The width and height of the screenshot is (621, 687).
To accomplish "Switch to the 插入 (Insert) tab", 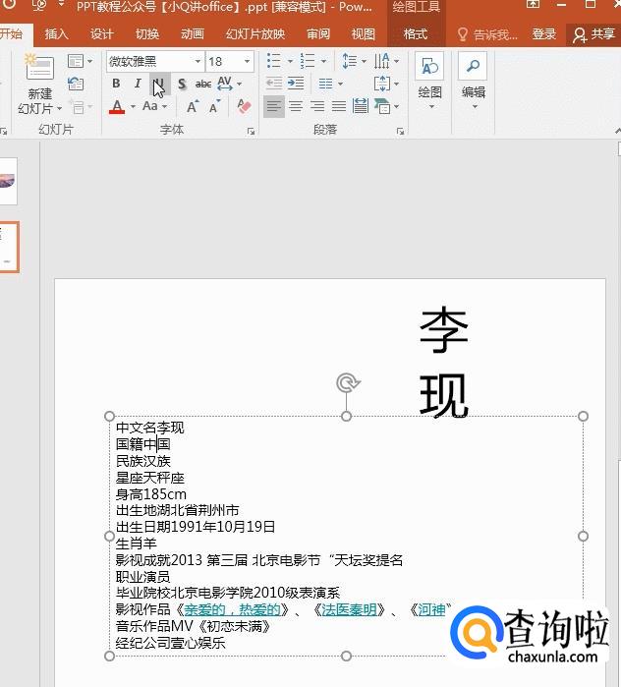I will pos(57,34).
